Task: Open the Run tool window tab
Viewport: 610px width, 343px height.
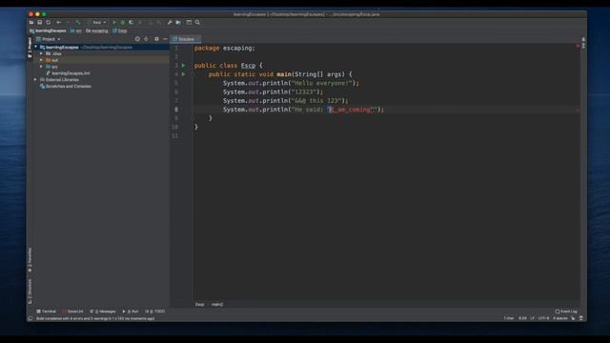Action: (131, 312)
